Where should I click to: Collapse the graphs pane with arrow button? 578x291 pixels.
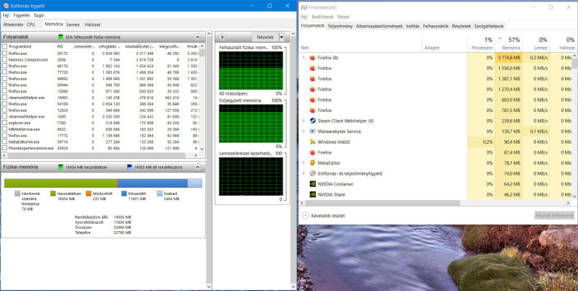tap(222, 38)
